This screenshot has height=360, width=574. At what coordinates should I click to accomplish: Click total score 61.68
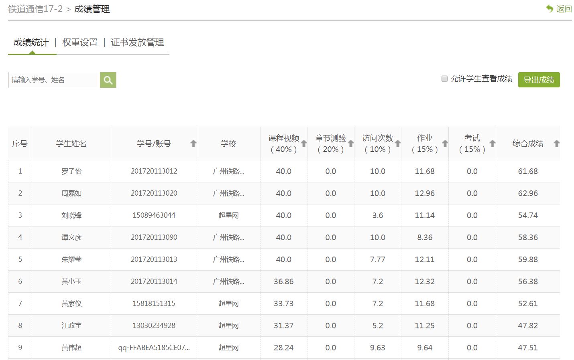pos(528,171)
